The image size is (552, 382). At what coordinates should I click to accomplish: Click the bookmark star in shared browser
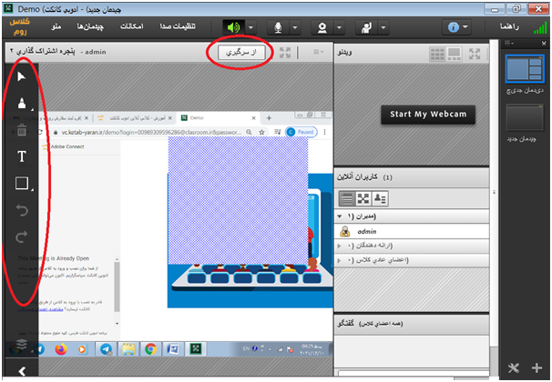tap(261, 132)
